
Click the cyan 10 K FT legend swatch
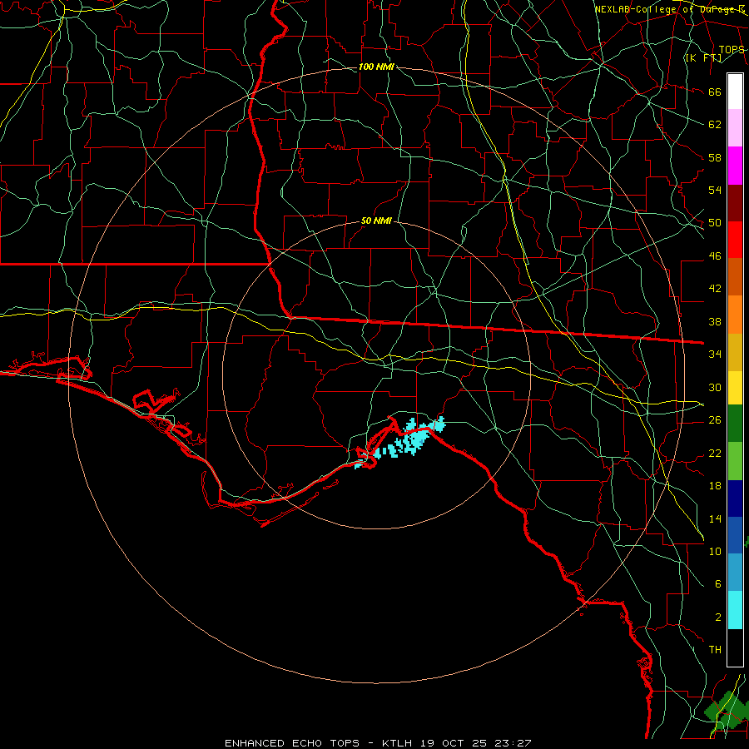pos(735,610)
